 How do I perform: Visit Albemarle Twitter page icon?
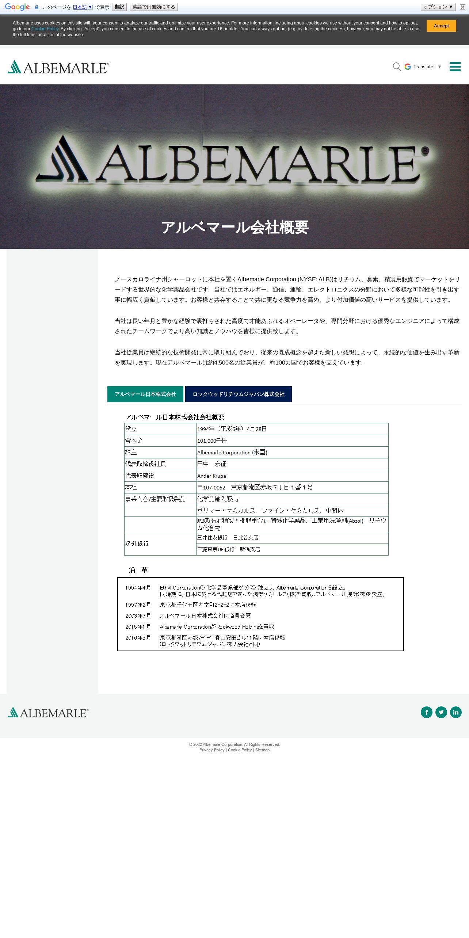pos(441,712)
